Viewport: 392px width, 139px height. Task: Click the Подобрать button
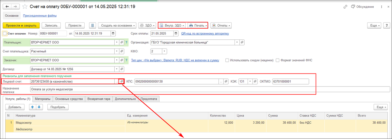point(58,107)
